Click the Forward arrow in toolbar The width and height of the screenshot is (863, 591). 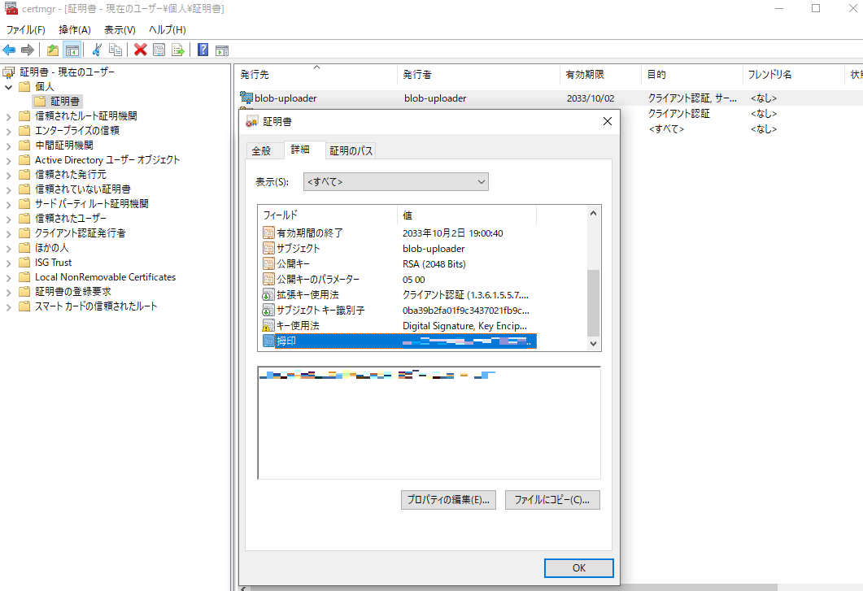[x=27, y=50]
